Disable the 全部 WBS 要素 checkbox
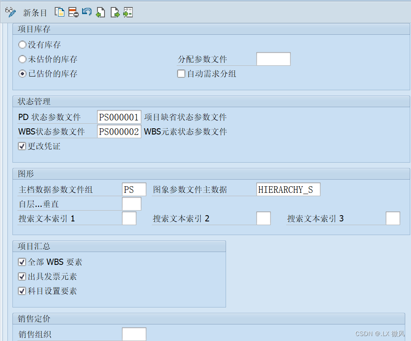This screenshot has height=341, width=411. [22, 262]
